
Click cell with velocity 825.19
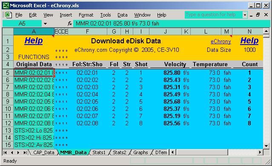165,116
